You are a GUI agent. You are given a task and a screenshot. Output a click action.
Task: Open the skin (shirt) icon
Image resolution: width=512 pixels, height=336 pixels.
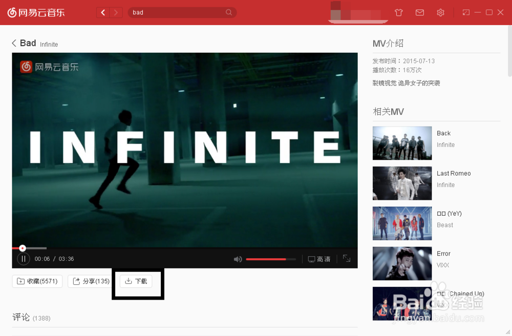pos(398,12)
